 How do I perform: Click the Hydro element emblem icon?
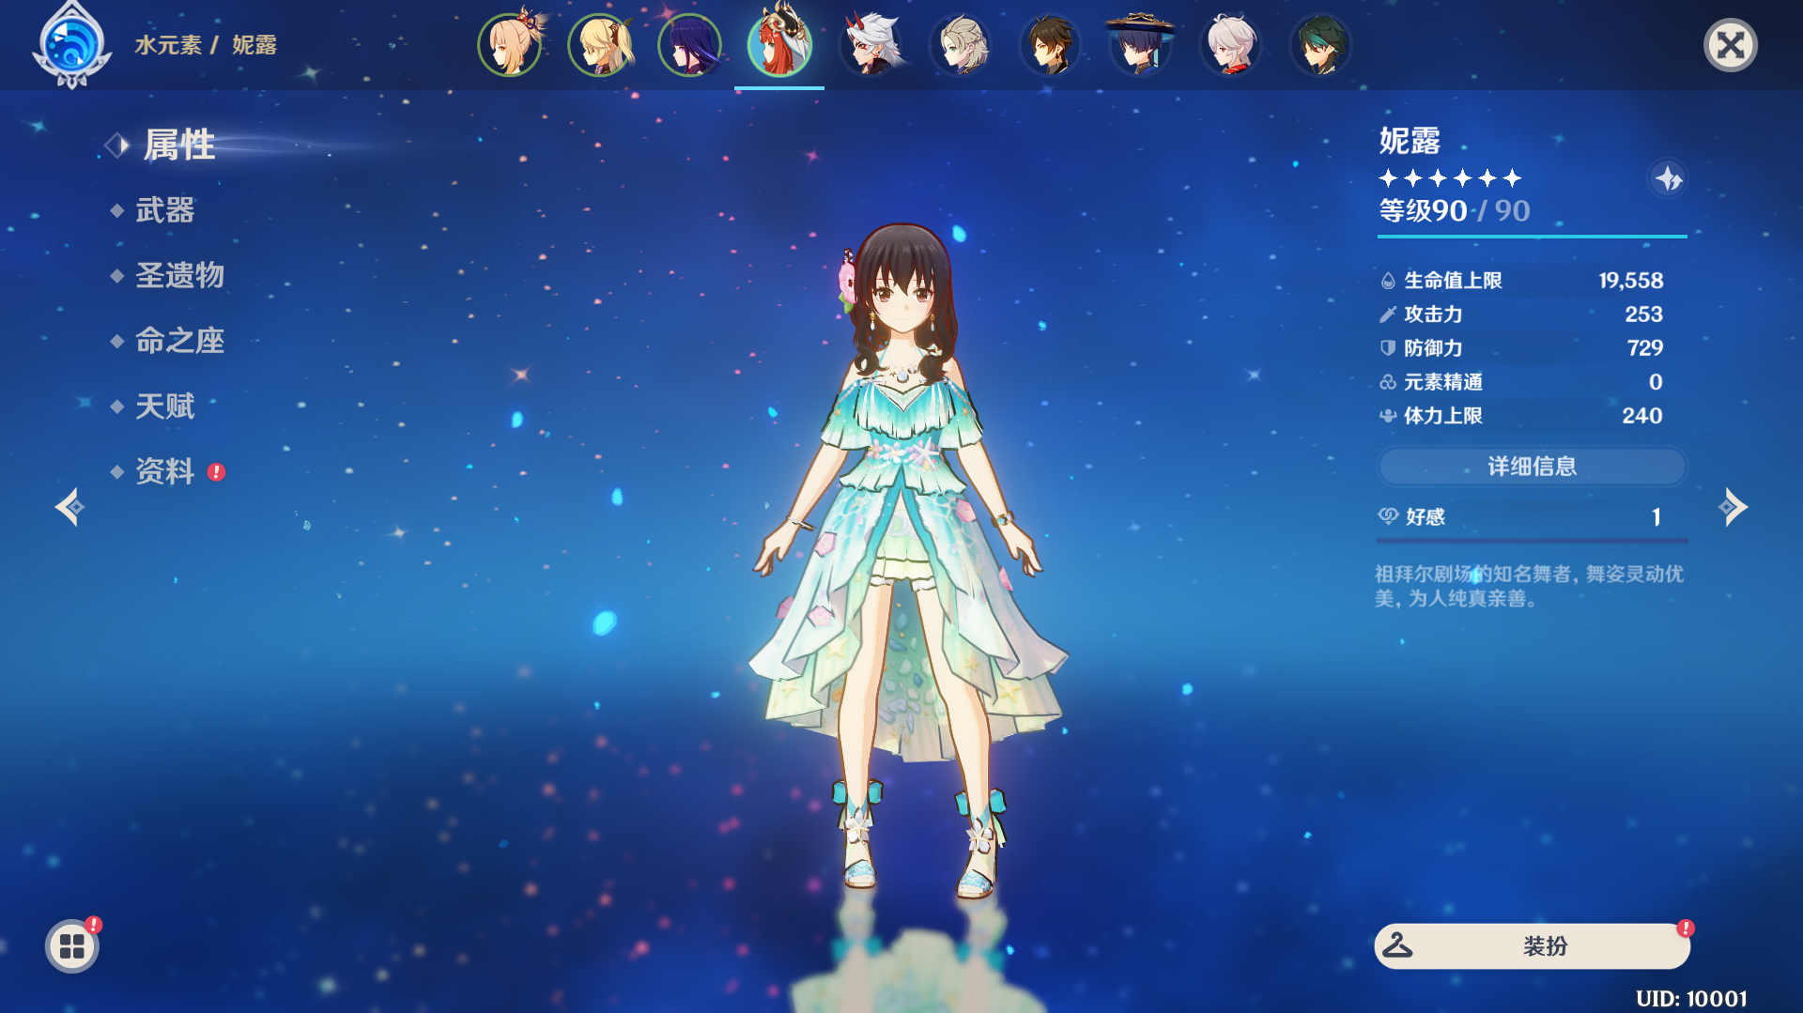71,45
